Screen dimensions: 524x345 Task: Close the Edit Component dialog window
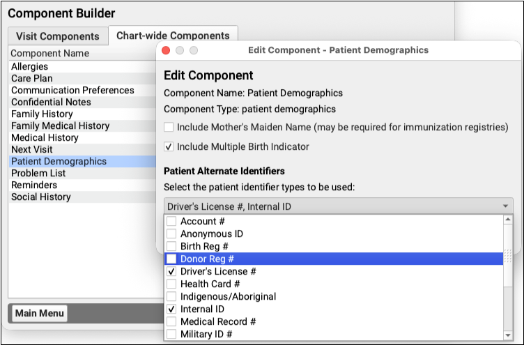(167, 51)
